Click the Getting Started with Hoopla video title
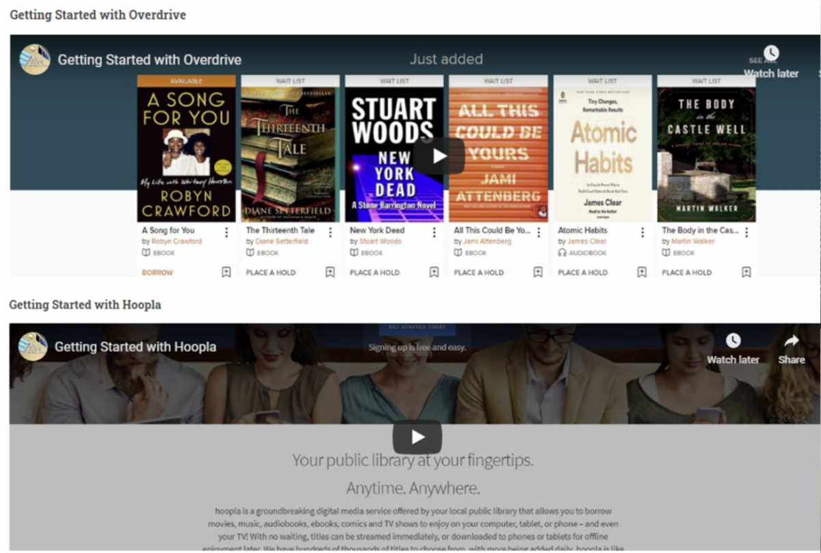 pos(135,347)
